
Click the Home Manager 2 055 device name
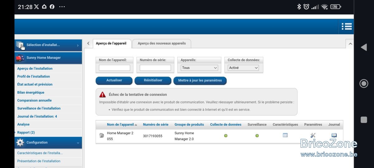pos(120,136)
